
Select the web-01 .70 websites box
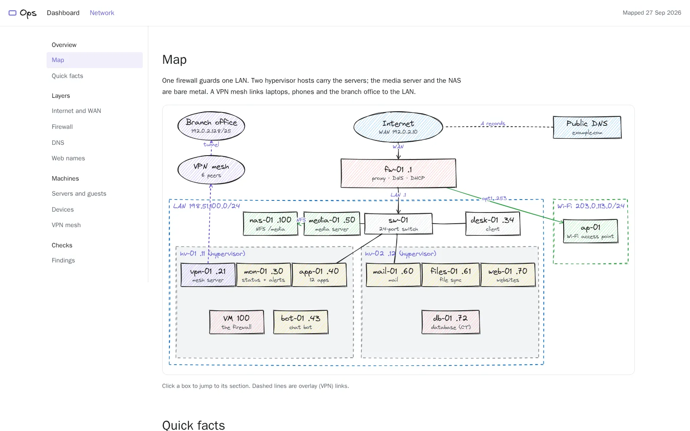point(508,275)
